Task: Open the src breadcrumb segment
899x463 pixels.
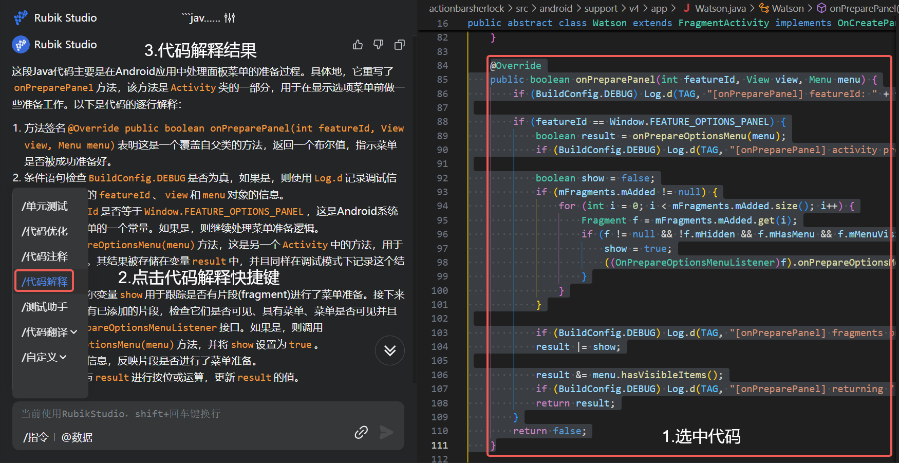Action: 522,8
